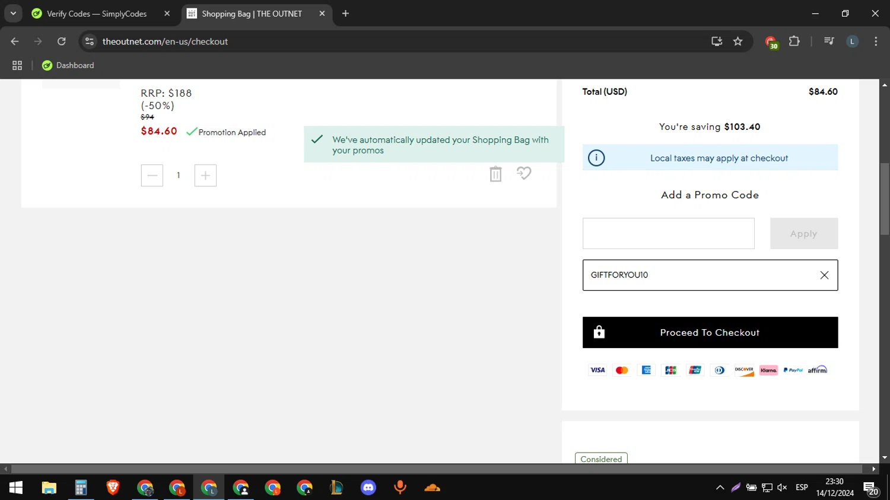Click the Affirm payment icon
Image resolution: width=890 pixels, height=500 pixels.
click(818, 370)
